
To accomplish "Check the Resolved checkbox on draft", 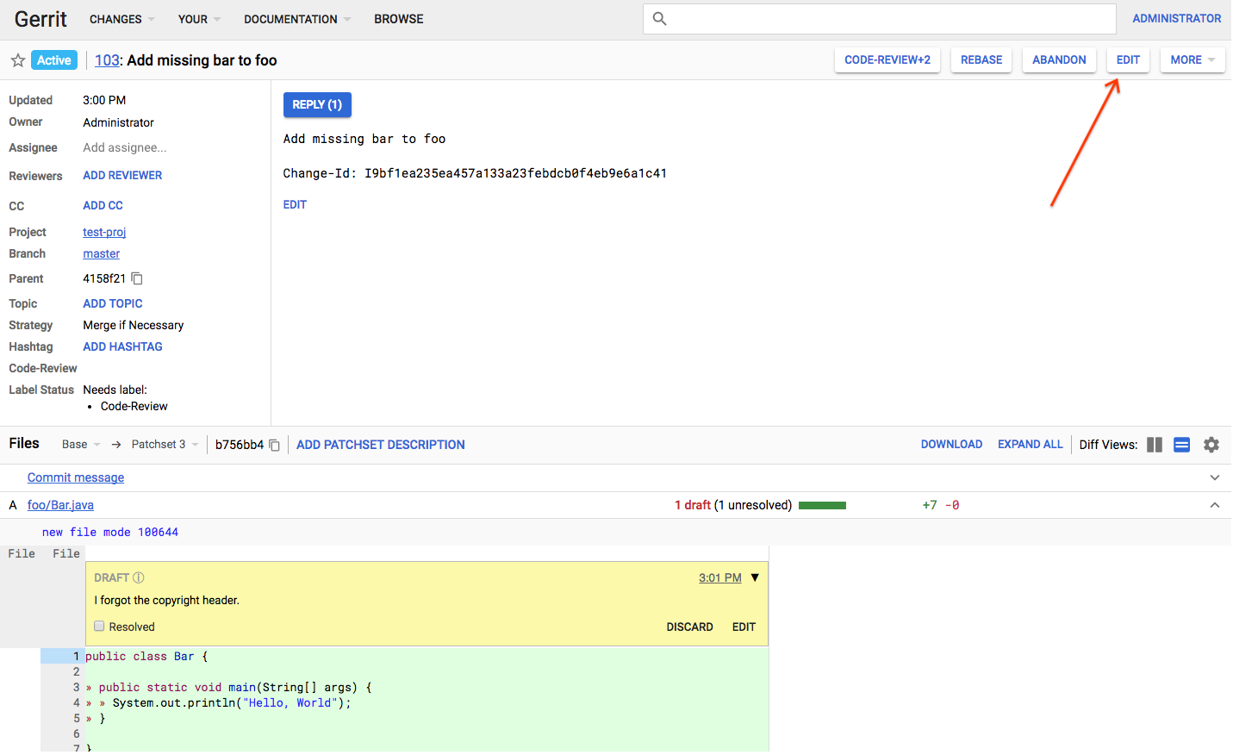I will coord(99,627).
